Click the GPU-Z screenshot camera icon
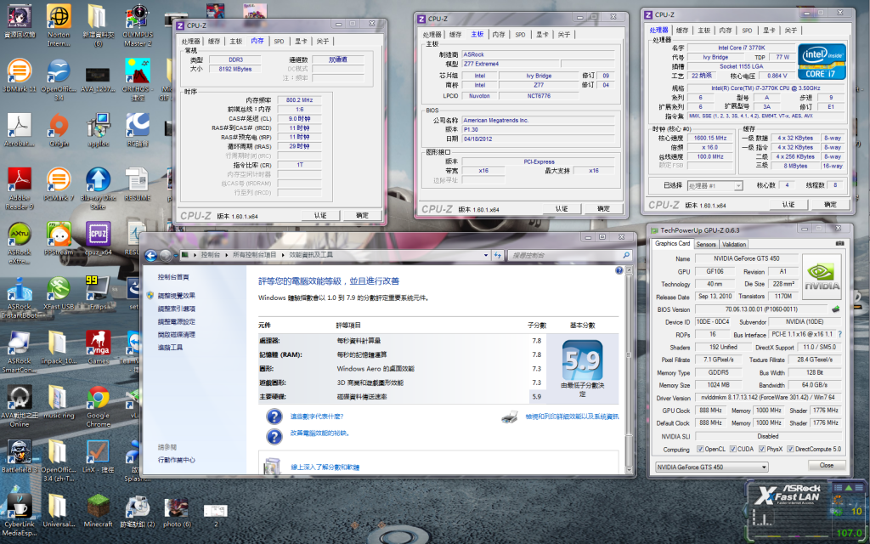The height and width of the screenshot is (544, 870). click(839, 244)
